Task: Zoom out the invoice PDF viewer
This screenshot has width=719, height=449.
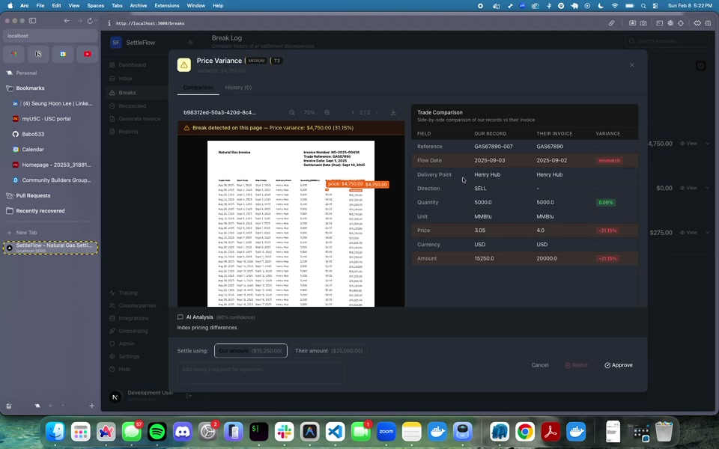Action: click(292, 113)
